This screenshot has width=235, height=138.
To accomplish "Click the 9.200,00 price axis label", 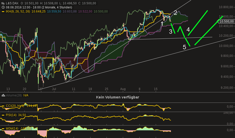I will click(x=227, y=88).
